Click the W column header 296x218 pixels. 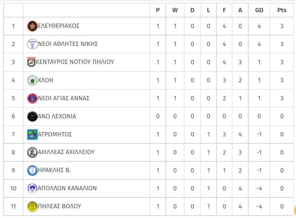175,10
